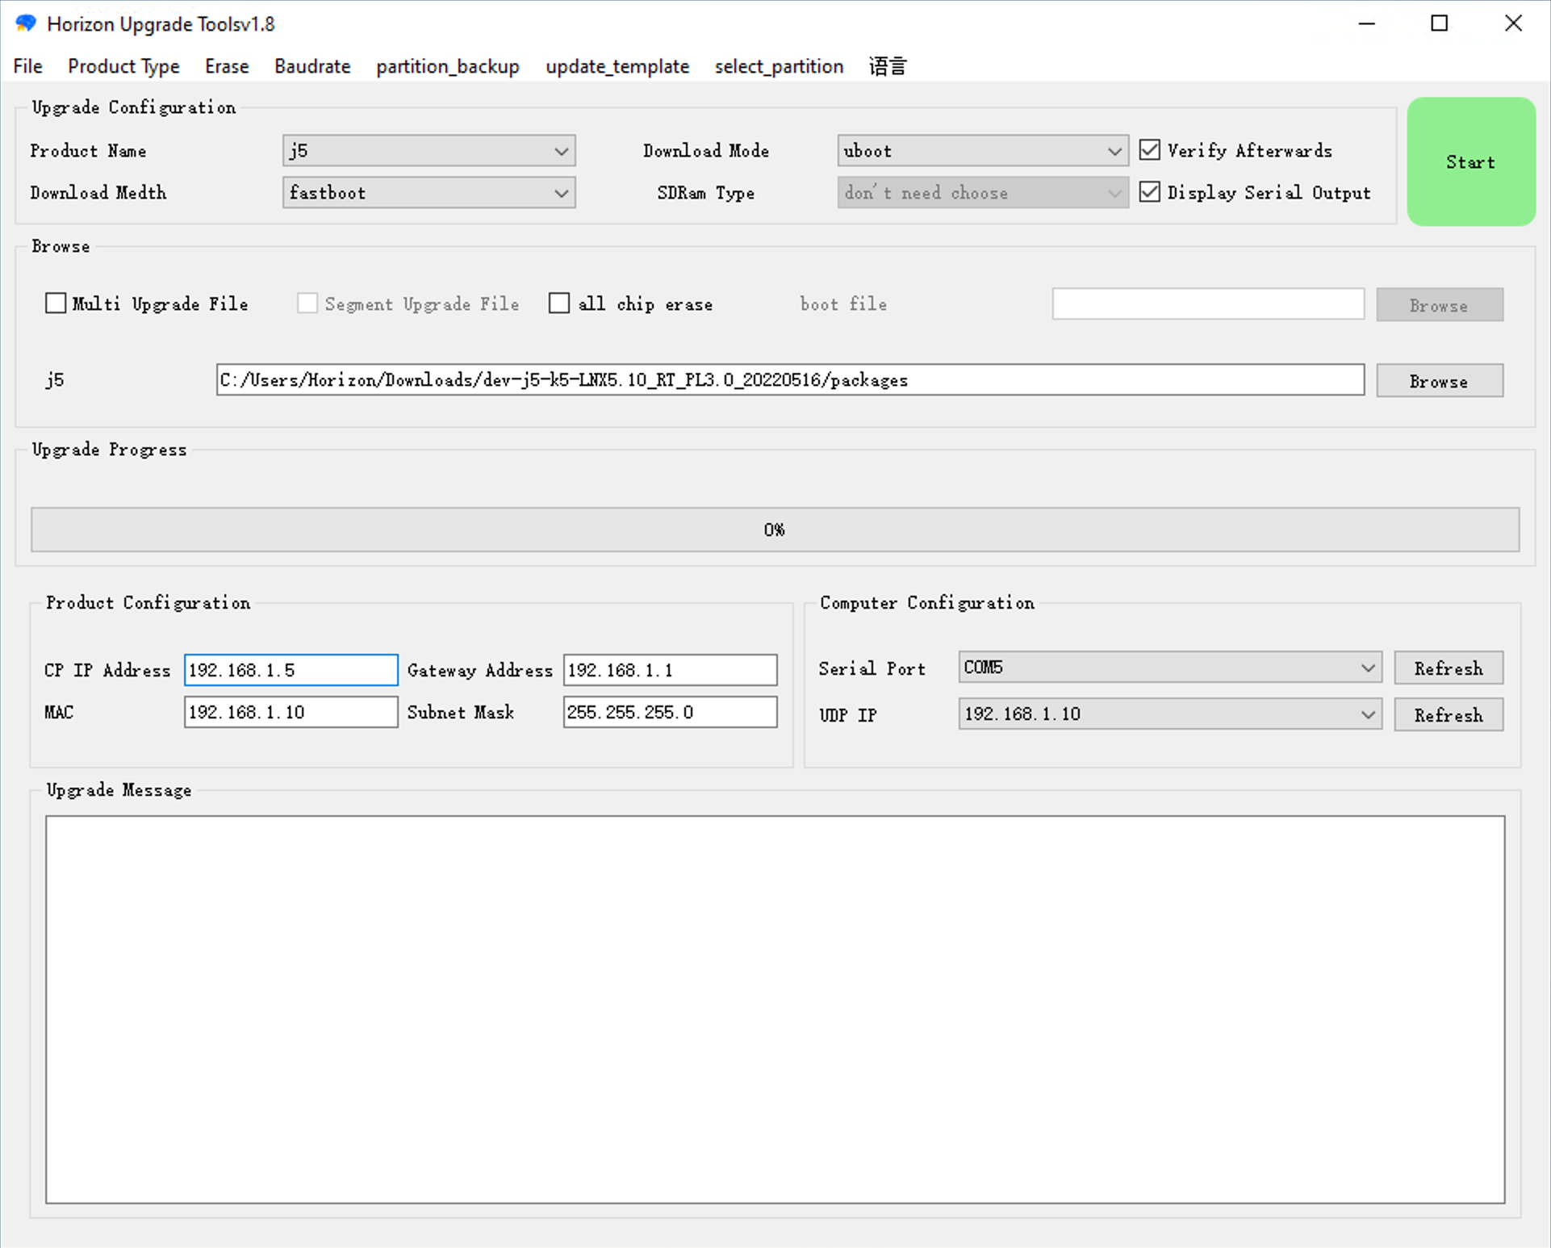Minimize the Horizon Upgrade Tools window
This screenshot has width=1551, height=1248.
pos(1366,23)
